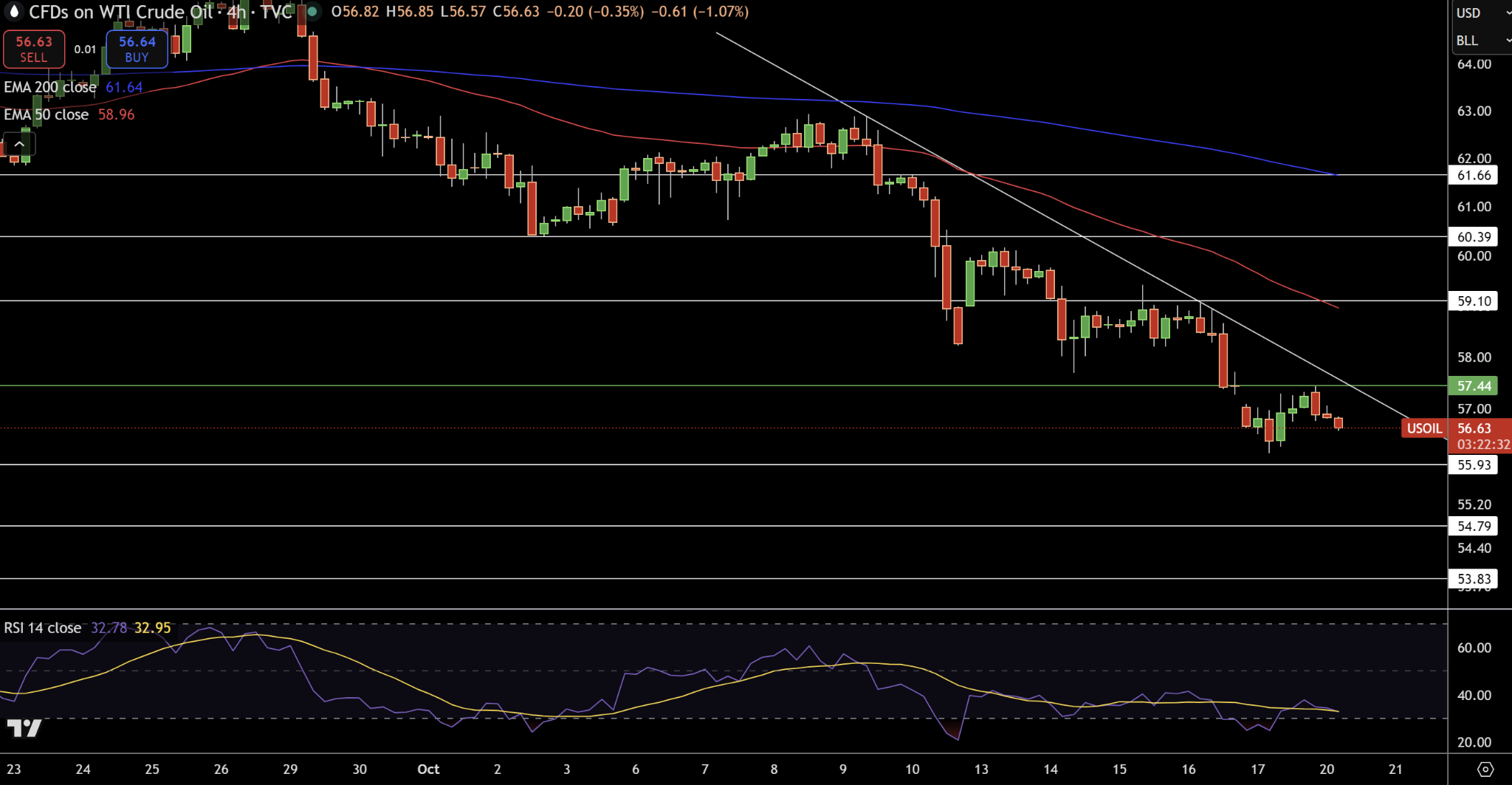
Task: Click the high value H56.85
Action: (x=410, y=12)
